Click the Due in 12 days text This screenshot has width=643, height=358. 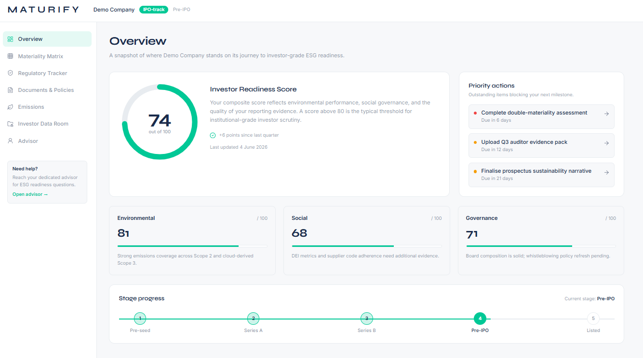pos(497,150)
